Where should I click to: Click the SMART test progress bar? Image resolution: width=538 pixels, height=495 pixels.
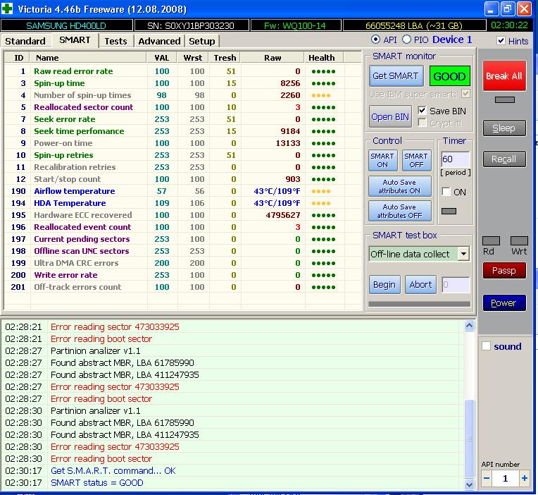click(x=419, y=304)
